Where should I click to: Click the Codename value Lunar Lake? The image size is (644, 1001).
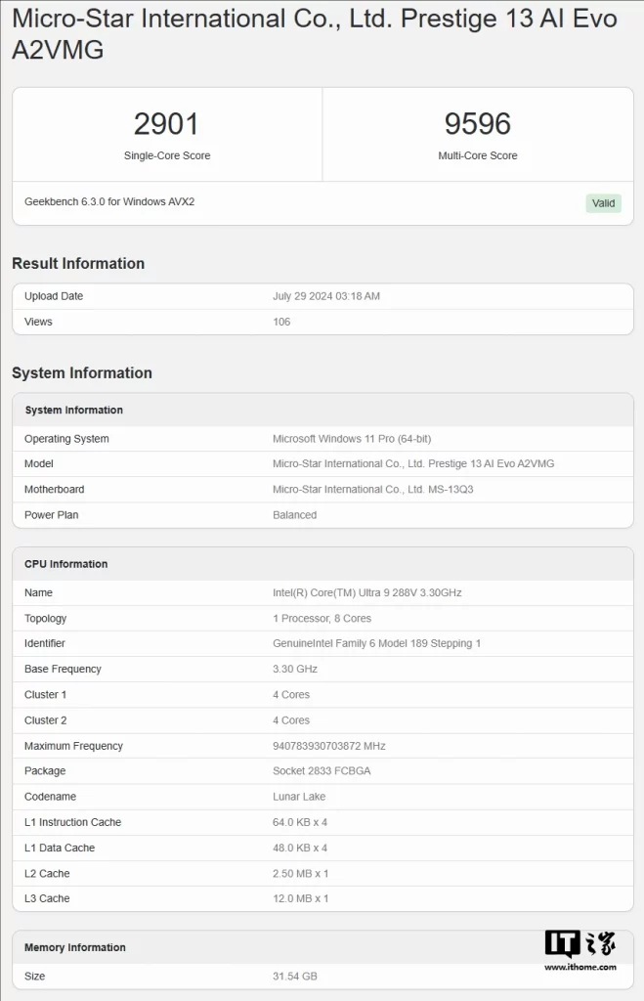coord(299,797)
